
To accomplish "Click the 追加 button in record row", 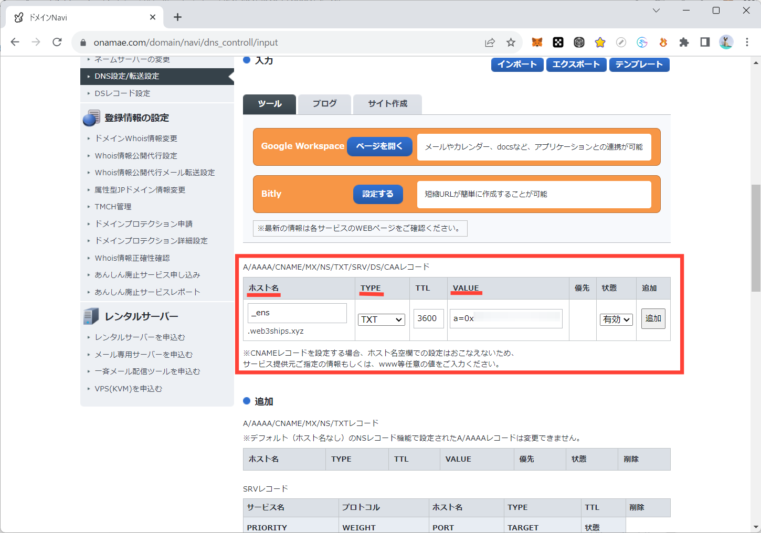I will [653, 318].
